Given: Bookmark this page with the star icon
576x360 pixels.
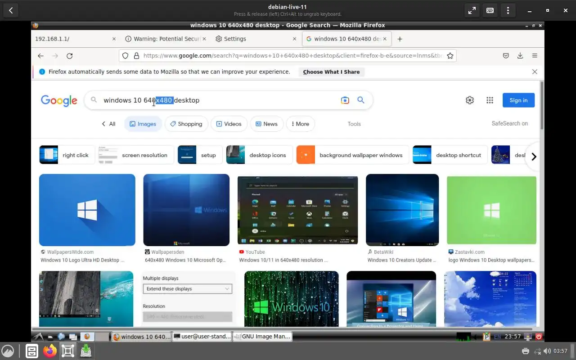Looking at the screenshot, I should tap(450, 56).
